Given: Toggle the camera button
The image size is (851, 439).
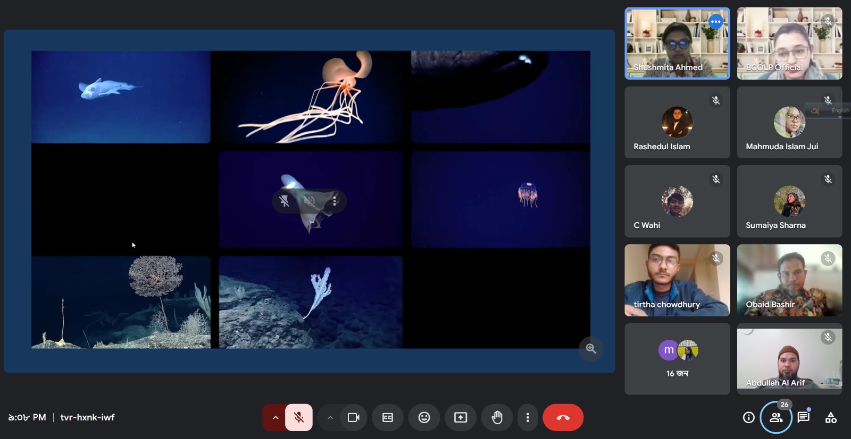Looking at the screenshot, I should click(x=353, y=418).
